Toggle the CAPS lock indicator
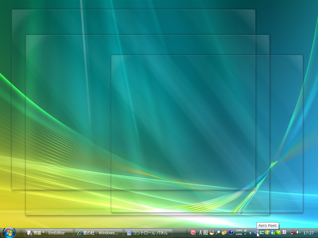The image size is (318, 238). (x=239, y=231)
